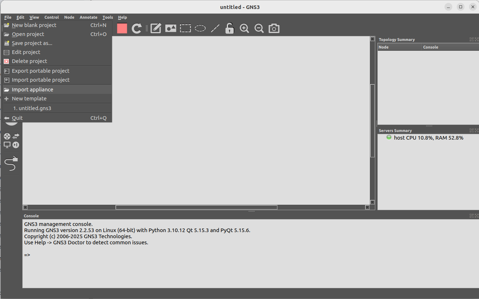
Task: Click the 'GNS3 management console.' line
Action: coord(58,224)
